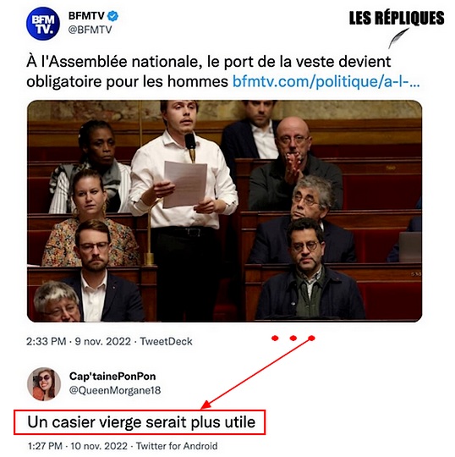Click the TweetDeck source label
Image resolution: width=455 pixels, height=457 pixels.
coord(166,341)
